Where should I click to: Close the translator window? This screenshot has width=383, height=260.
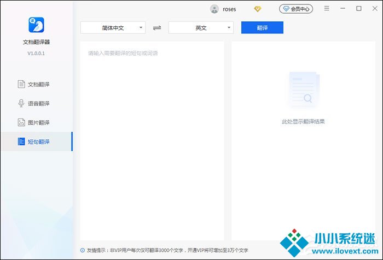pyautogui.click(x=374, y=9)
